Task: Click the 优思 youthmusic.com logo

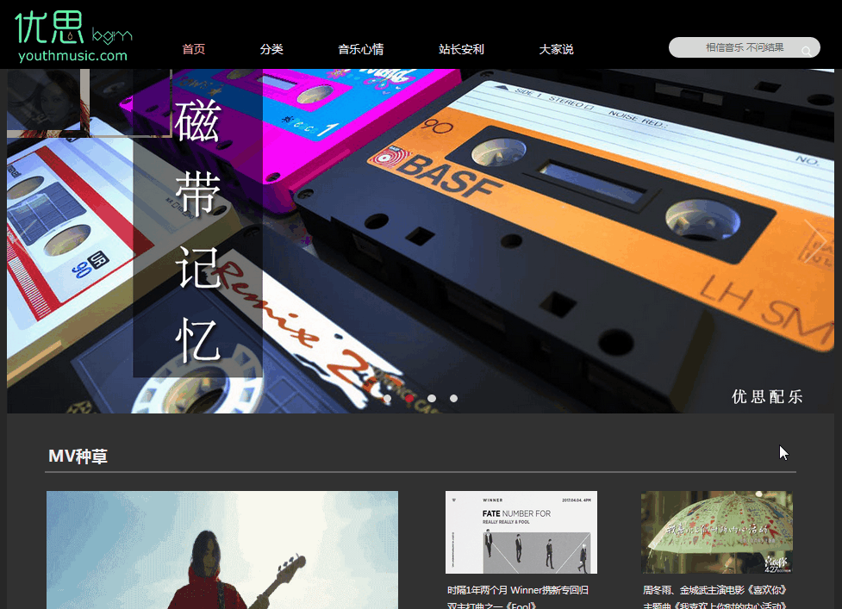Action: pos(73,36)
